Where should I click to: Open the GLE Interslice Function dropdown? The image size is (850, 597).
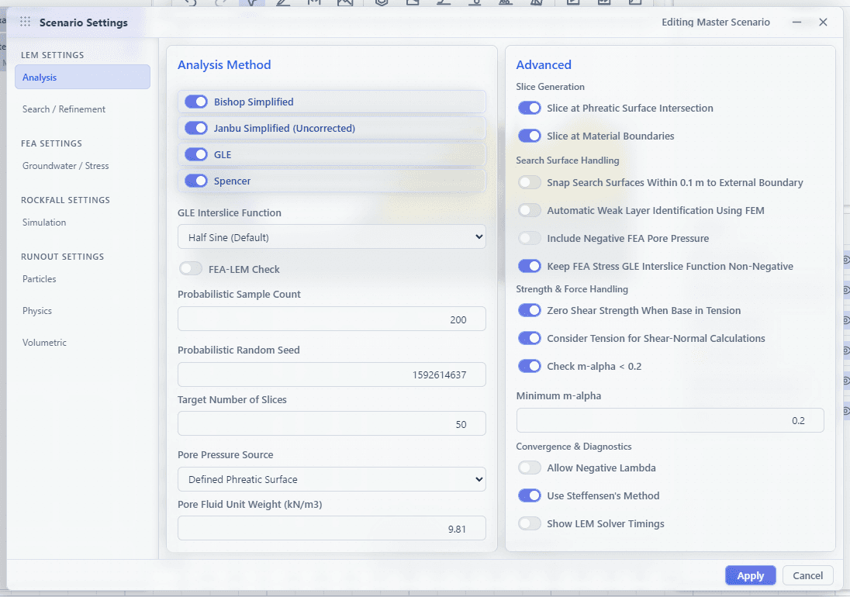pos(332,236)
